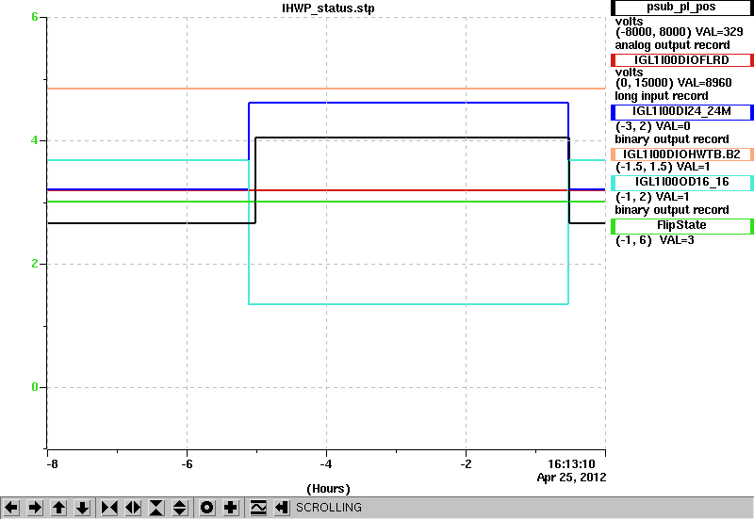Image resolution: width=754 pixels, height=519 pixels.
Task: Compress the vertical axis (inward-pointing vertical triangles)
Action: [x=156, y=508]
